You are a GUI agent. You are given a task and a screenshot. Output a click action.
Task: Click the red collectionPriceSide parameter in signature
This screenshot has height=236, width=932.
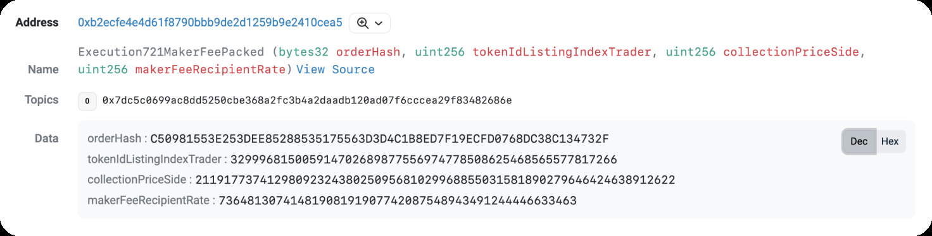tap(791, 52)
